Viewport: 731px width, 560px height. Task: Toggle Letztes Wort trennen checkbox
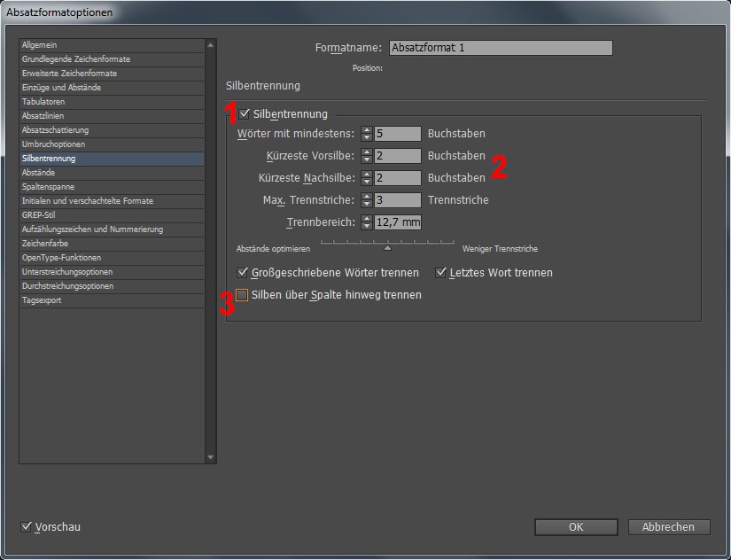(x=441, y=273)
